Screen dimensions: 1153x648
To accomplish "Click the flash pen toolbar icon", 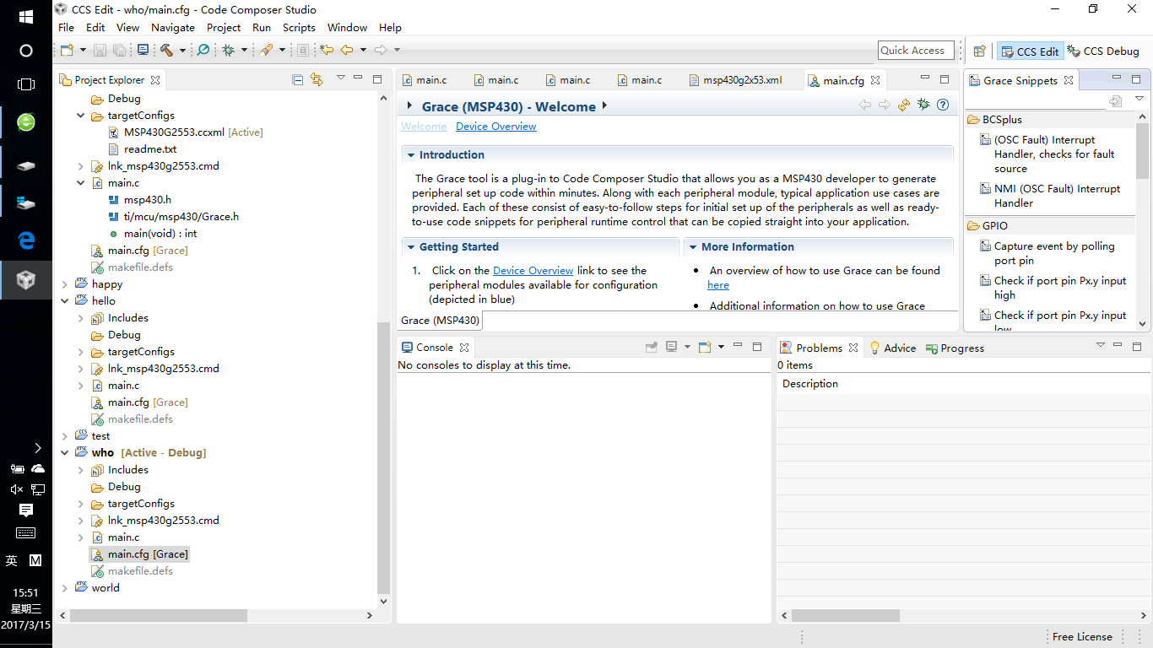I will 266,51.
